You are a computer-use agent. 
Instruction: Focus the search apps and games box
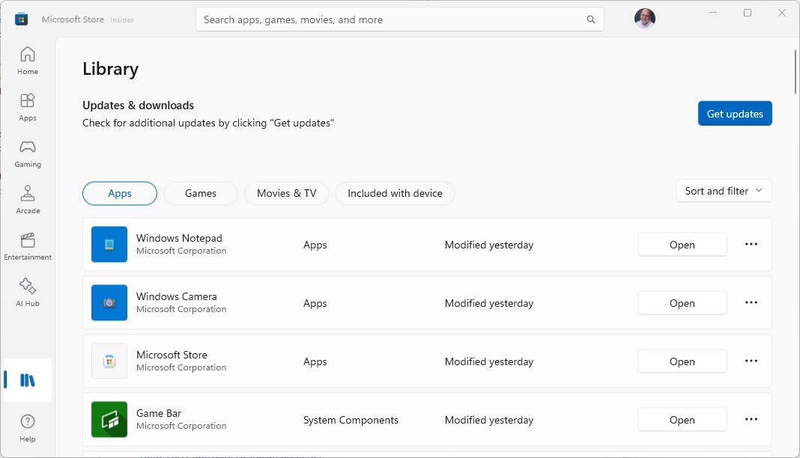(x=400, y=19)
